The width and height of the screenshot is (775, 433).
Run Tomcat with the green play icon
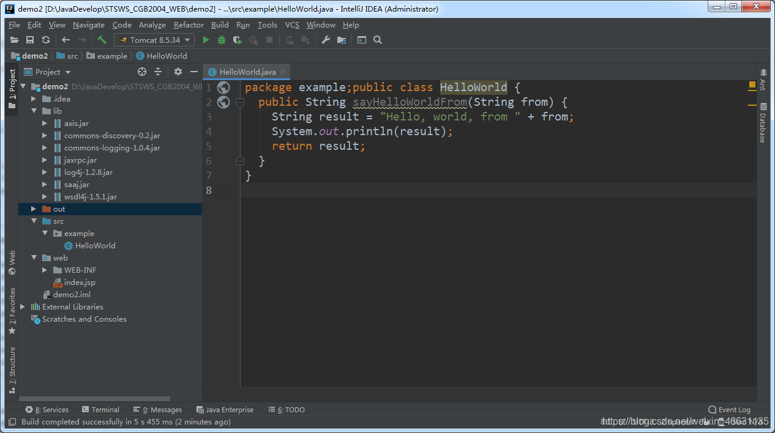click(x=206, y=40)
